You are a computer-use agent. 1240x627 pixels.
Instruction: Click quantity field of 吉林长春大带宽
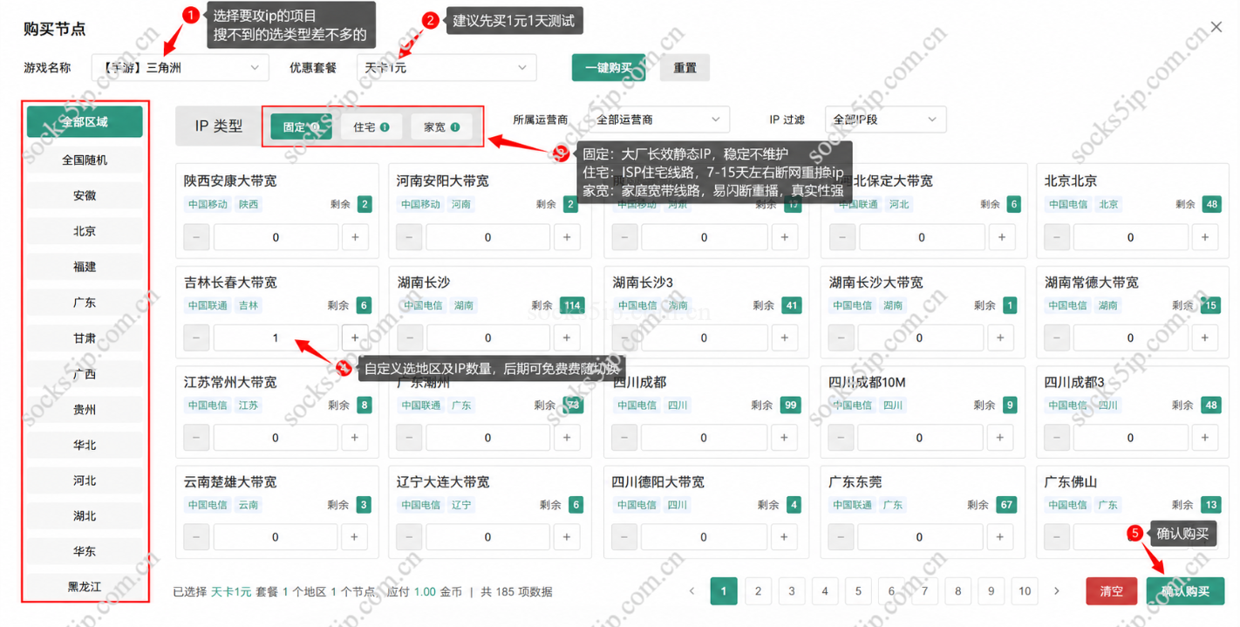point(276,337)
